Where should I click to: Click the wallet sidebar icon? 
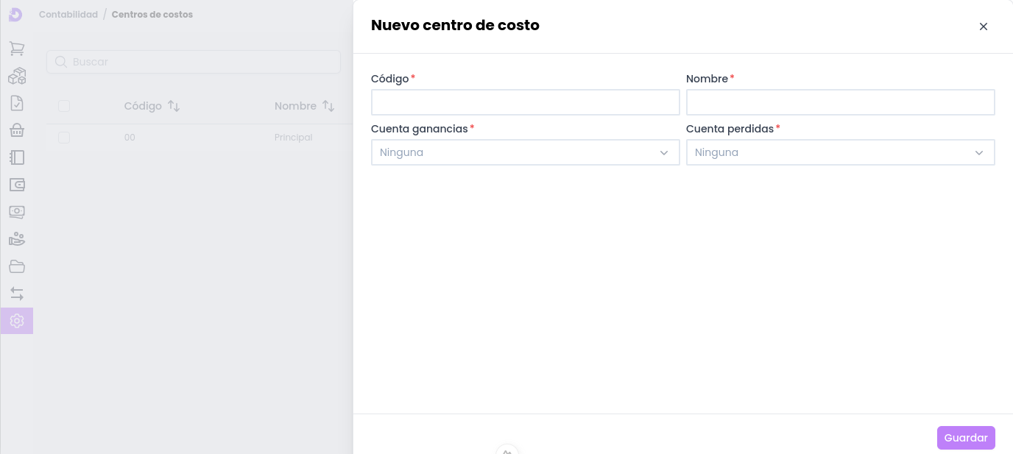[17, 185]
